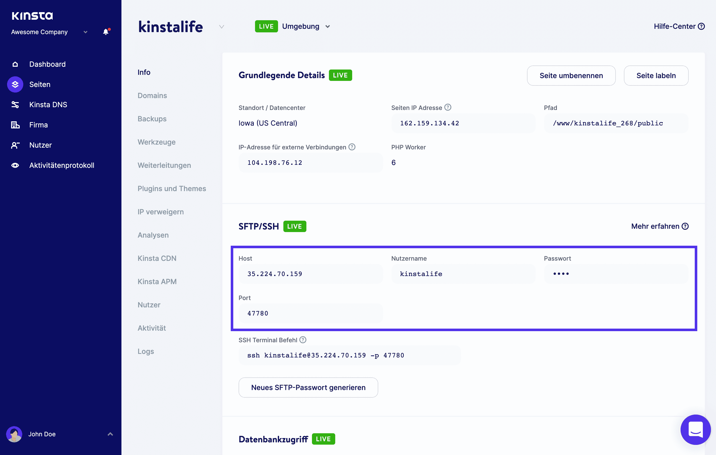716x455 pixels.
Task: Open the kinstalife site switcher chevron
Action: (222, 27)
